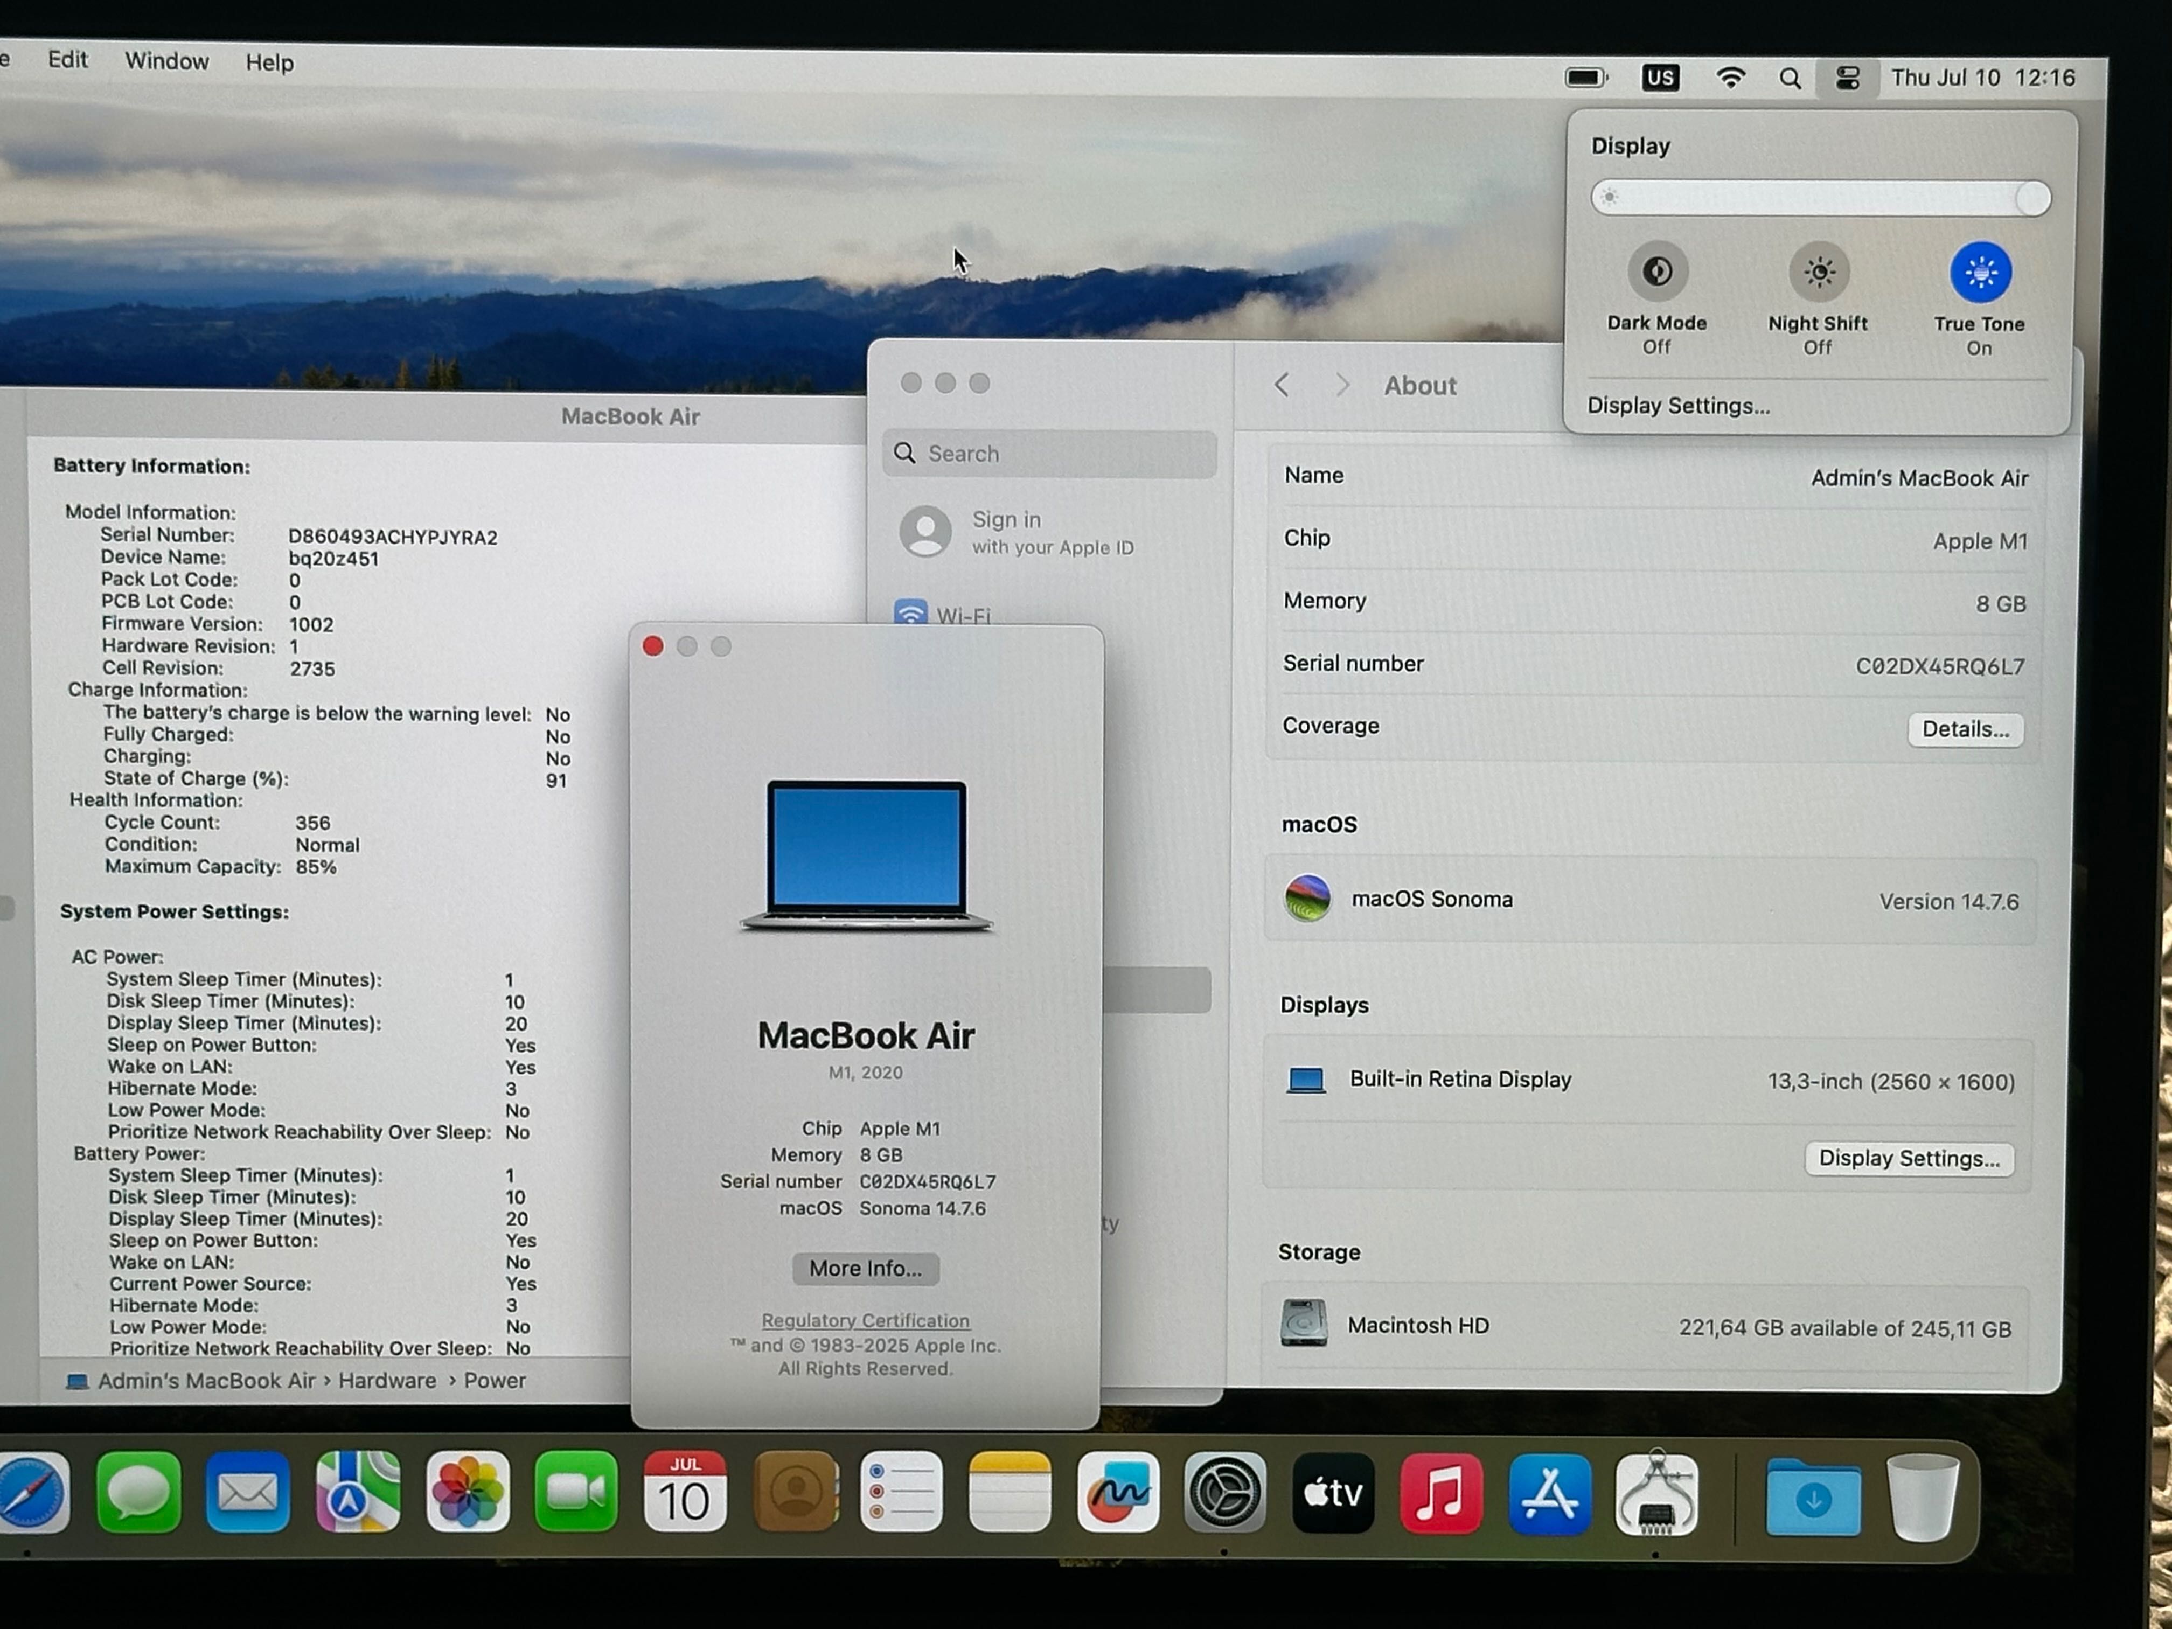2172x1629 pixels.
Task: Open App Store from the Dock
Action: [x=1549, y=1493]
